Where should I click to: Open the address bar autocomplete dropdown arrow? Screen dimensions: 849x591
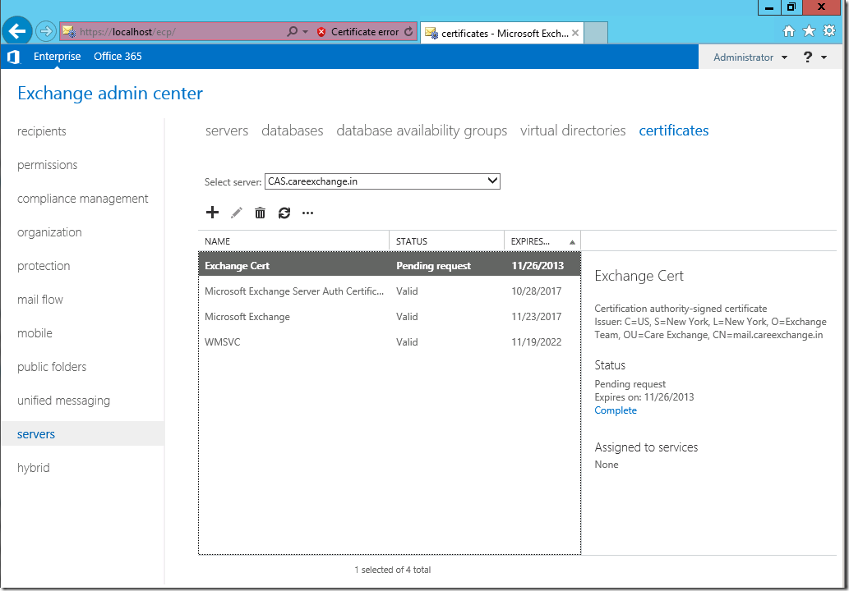306,32
